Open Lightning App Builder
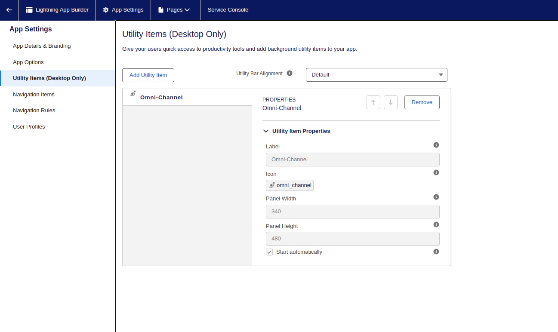558x332 pixels. click(x=57, y=10)
